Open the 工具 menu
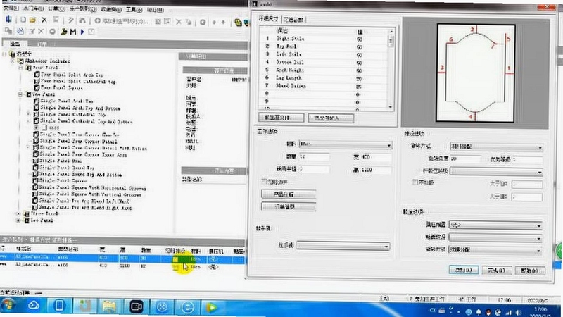 134,10
